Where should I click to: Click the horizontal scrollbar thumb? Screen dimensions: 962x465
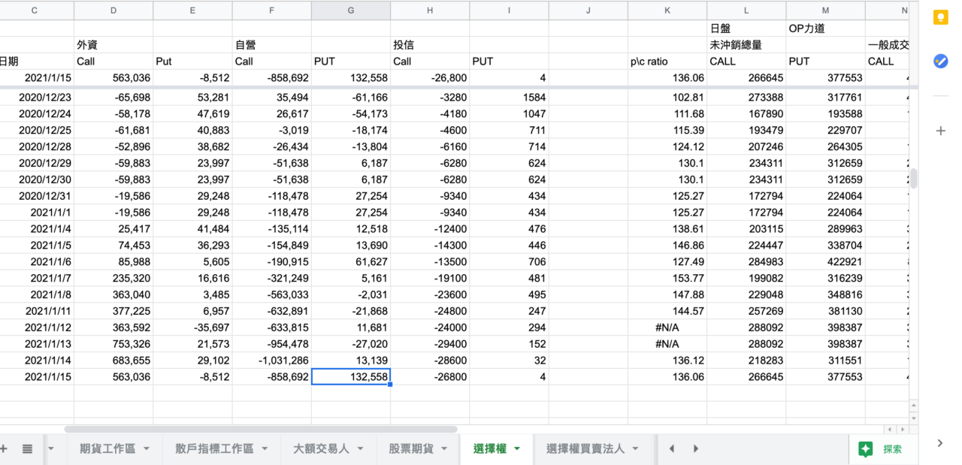(x=260, y=430)
